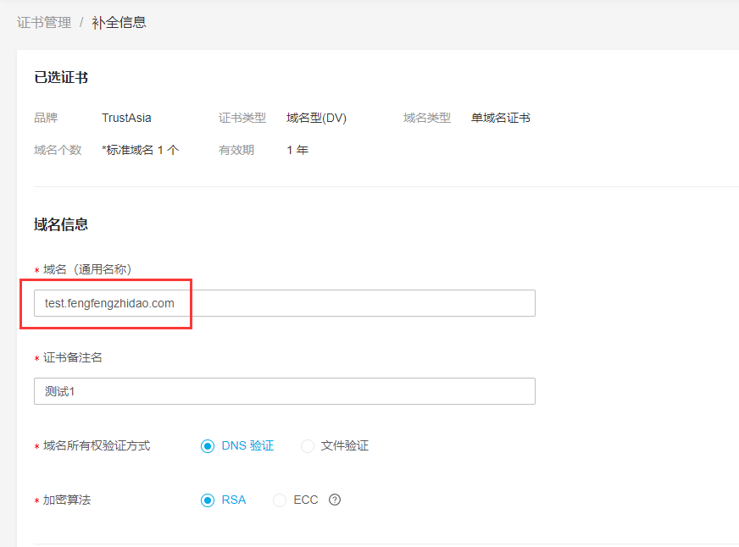739x547 pixels.
Task: Click the 标准域名 1 个 count text
Action: click(x=141, y=150)
